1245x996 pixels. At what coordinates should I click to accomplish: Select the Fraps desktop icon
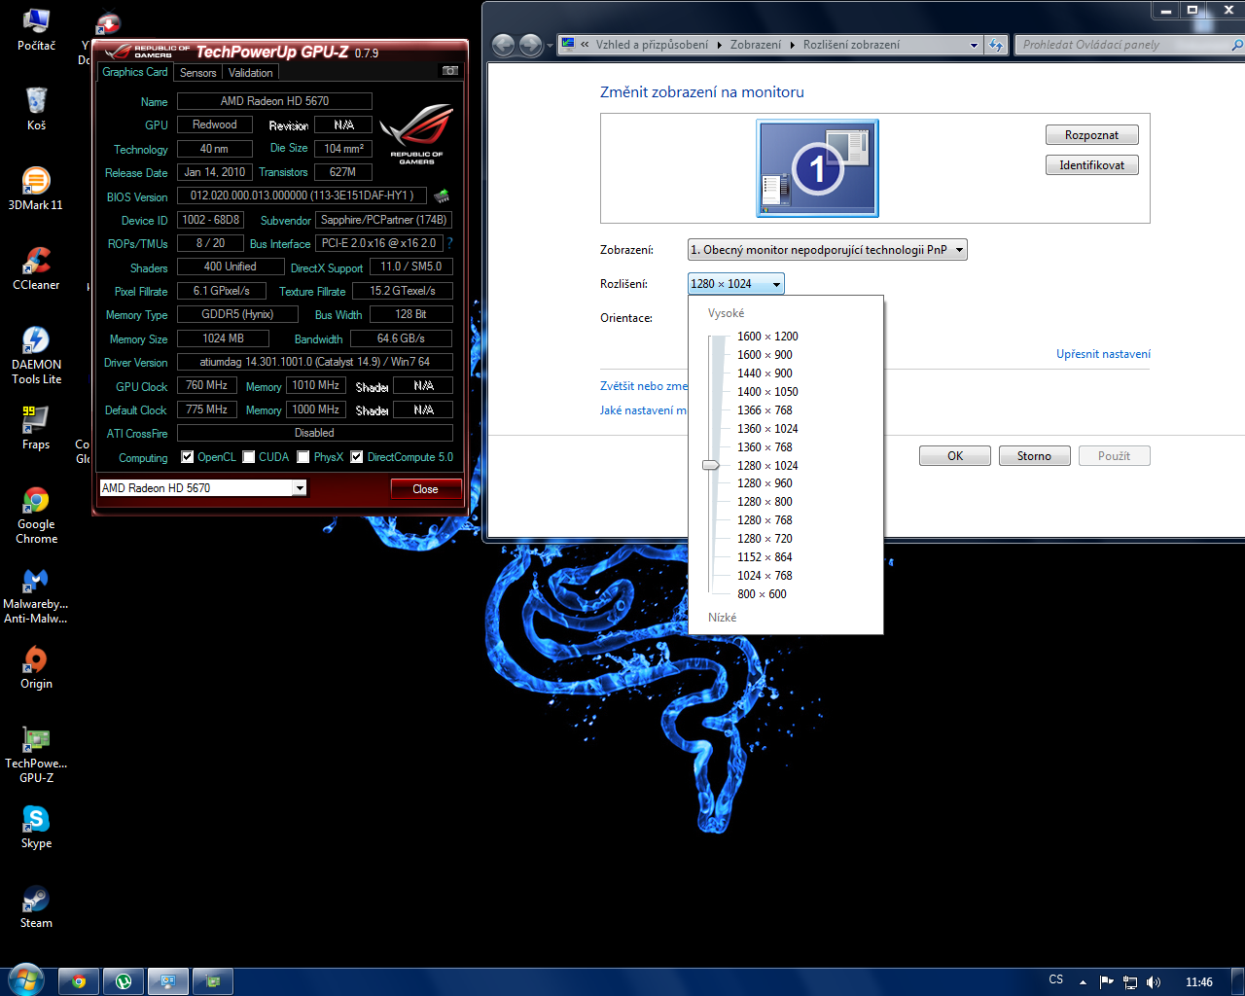click(x=36, y=428)
